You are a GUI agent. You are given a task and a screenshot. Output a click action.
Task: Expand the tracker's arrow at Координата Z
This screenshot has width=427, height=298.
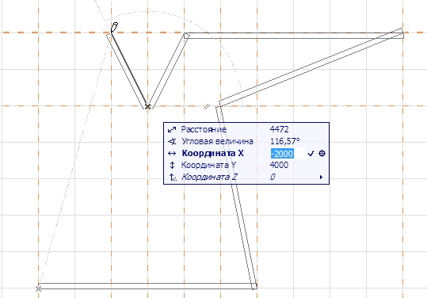coord(321,178)
